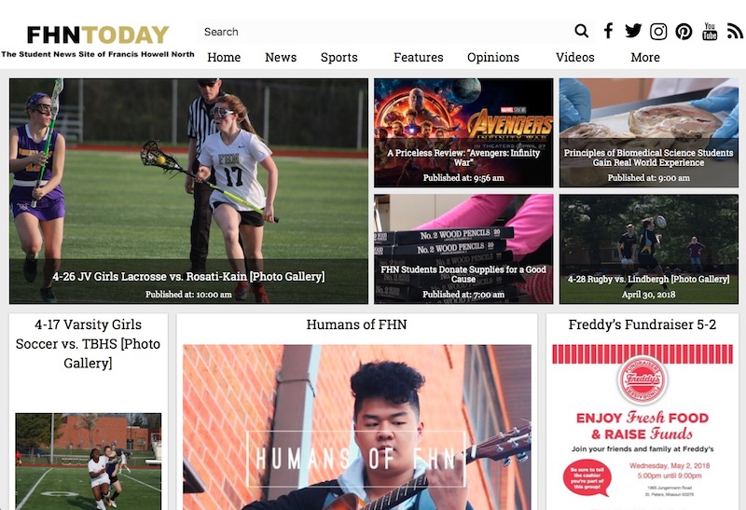The height and width of the screenshot is (510, 746).
Task: Open the Instagram icon
Action: pyautogui.click(x=658, y=32)
